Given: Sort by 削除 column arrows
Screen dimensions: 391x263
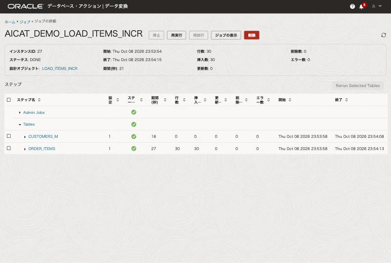Looking at the screenshot, I should (246, 100).
